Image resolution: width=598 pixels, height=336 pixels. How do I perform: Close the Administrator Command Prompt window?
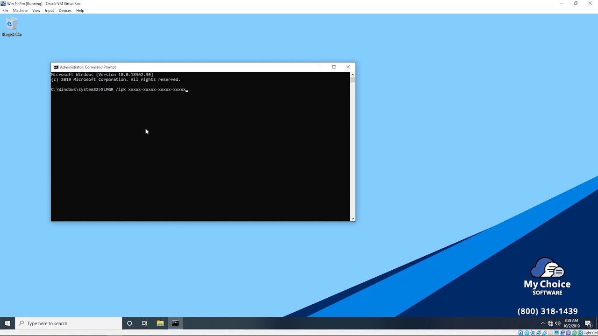[x=348, y=67]
